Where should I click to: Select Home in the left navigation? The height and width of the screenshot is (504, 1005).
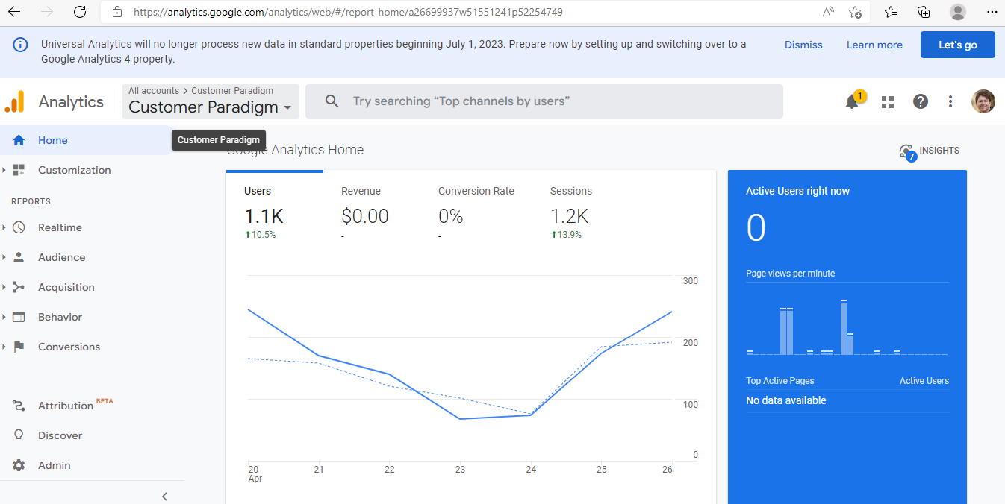(x=52, y=140)
